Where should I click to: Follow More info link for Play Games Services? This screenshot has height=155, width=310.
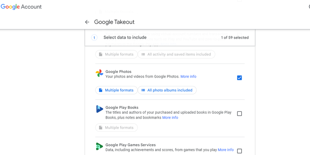(225, 150)
